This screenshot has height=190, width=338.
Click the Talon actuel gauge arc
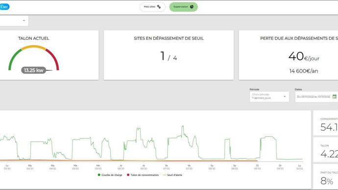pyautogui.click(x=34, y=57)
